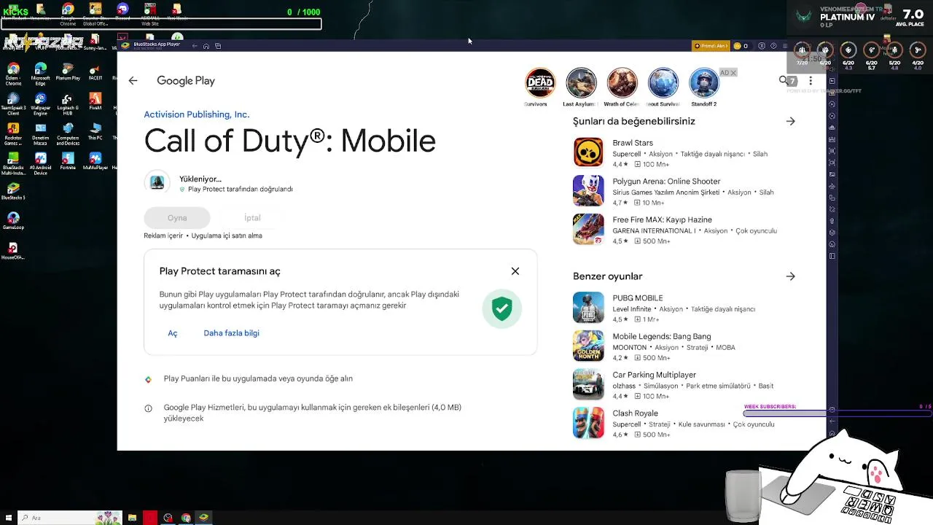Open Google Play search magnifier
The image size is (933, 525).
(x=784, y=80)
